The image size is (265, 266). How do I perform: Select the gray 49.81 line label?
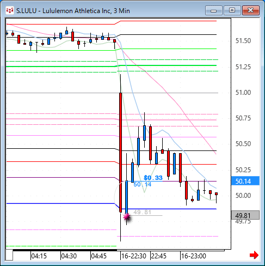pyautogui.click(x=142, y=212)
